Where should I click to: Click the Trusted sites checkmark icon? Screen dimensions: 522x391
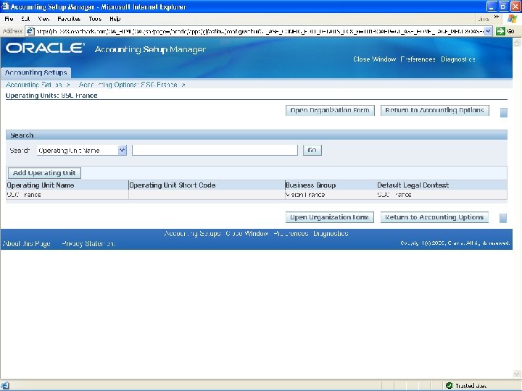(x=449, y=386)
